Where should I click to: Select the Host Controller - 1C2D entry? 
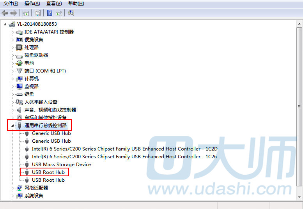pyautogui.click(x=125, y=149)
